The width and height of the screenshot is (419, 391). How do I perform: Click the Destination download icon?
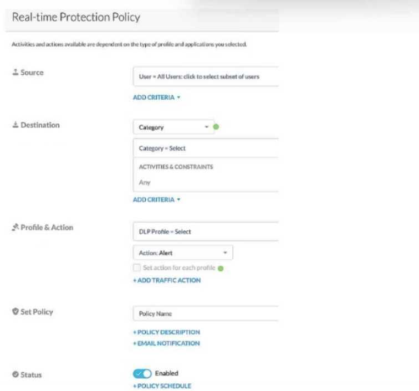pos(14,125)
